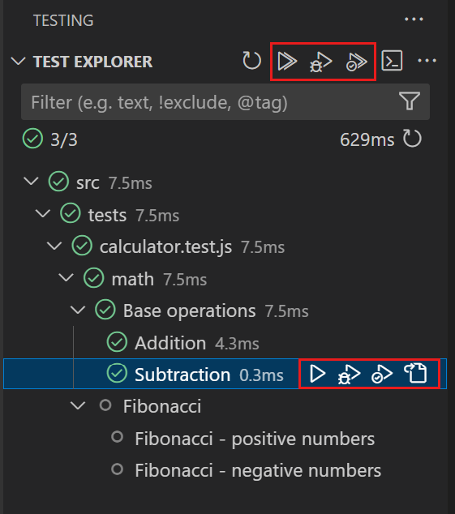This screenshot has height=514, width=455.
Task: Collapse the math suite node
Action: [66, 278]
